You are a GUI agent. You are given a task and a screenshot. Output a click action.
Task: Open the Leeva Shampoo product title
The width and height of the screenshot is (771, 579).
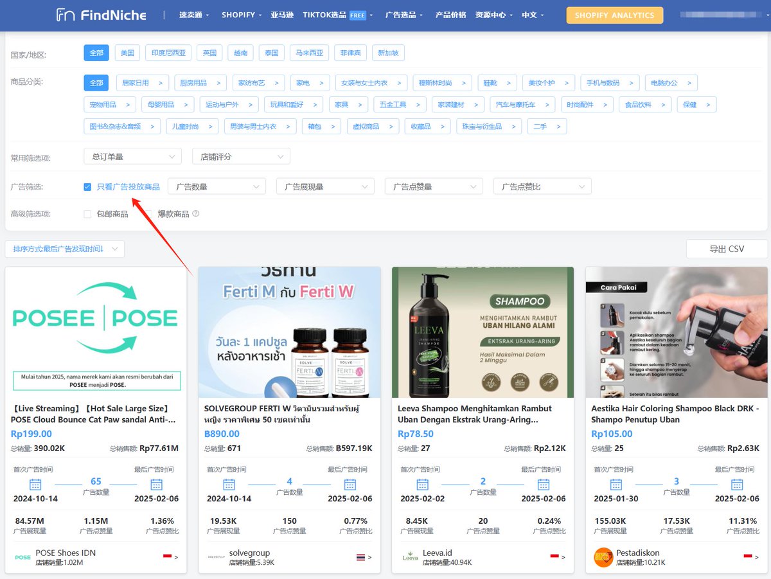tap(475, 414)
